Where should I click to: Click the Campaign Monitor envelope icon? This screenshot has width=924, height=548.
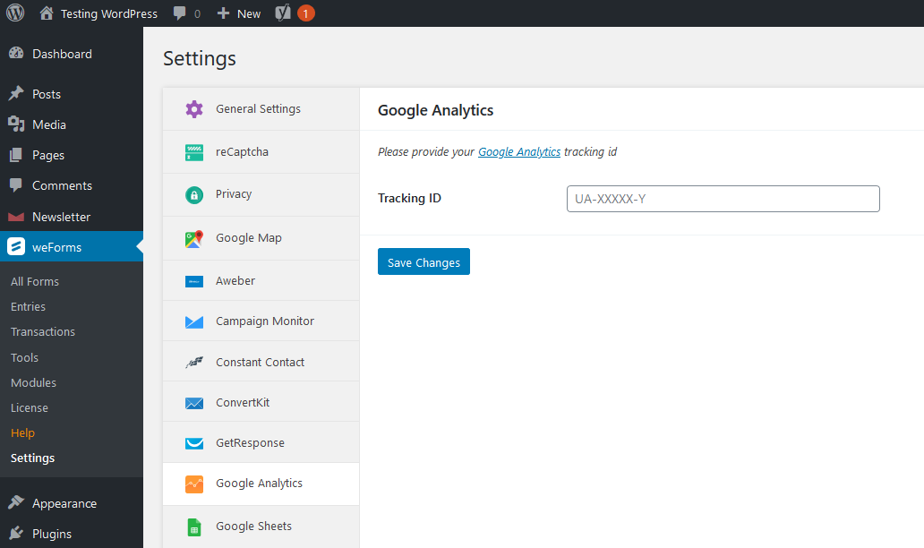click(194, 321)
